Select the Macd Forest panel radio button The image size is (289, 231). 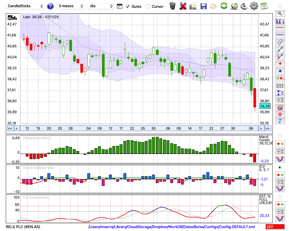coord(280,137)
